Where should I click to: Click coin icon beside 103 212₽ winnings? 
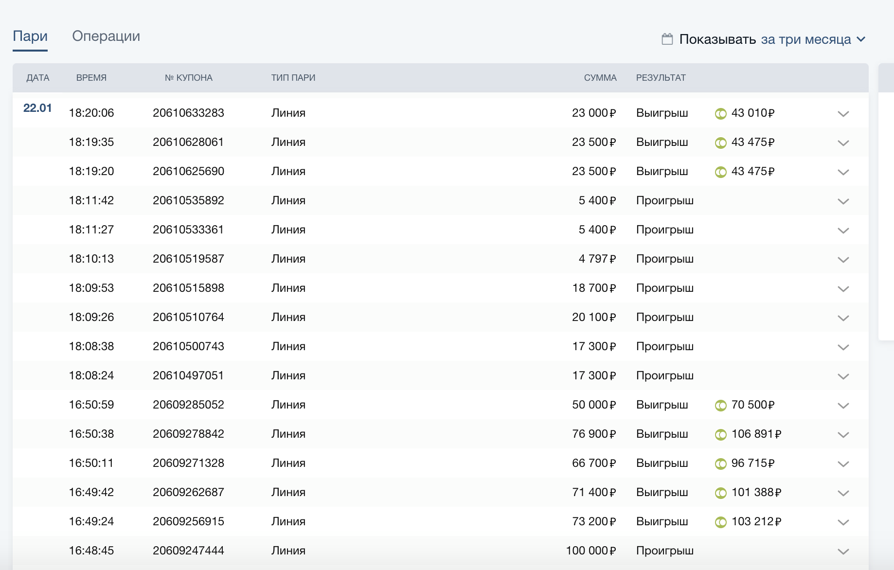(x=720, y=522)
